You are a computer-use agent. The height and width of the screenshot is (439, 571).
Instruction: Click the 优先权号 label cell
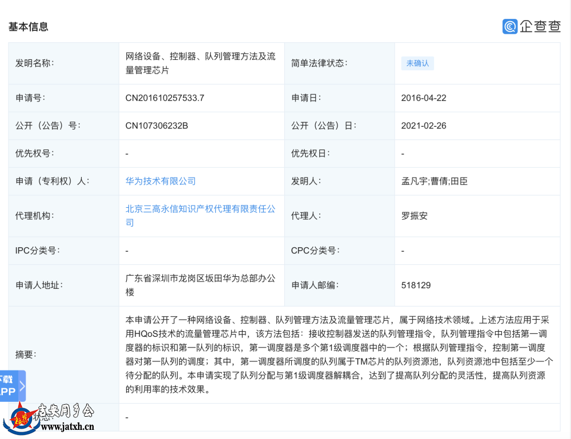point(64,153)
